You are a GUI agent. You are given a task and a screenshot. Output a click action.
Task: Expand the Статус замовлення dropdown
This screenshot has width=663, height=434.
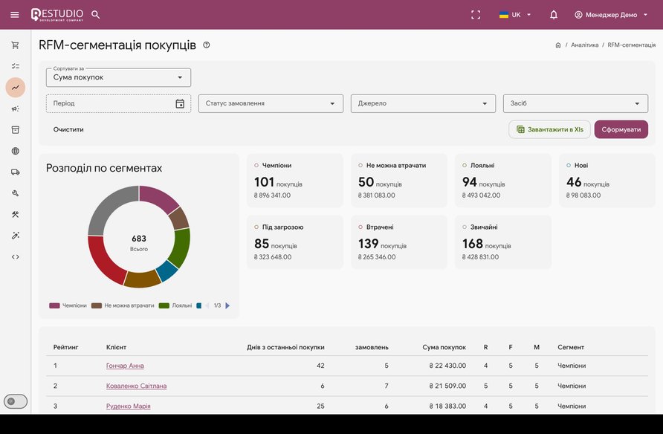tap(271, 103)
